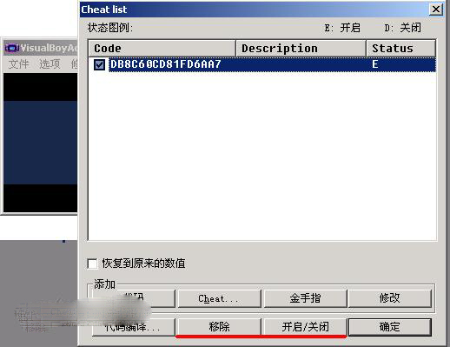
Task: Close the Cheat list dialog
Action: (x=436, y=10)
